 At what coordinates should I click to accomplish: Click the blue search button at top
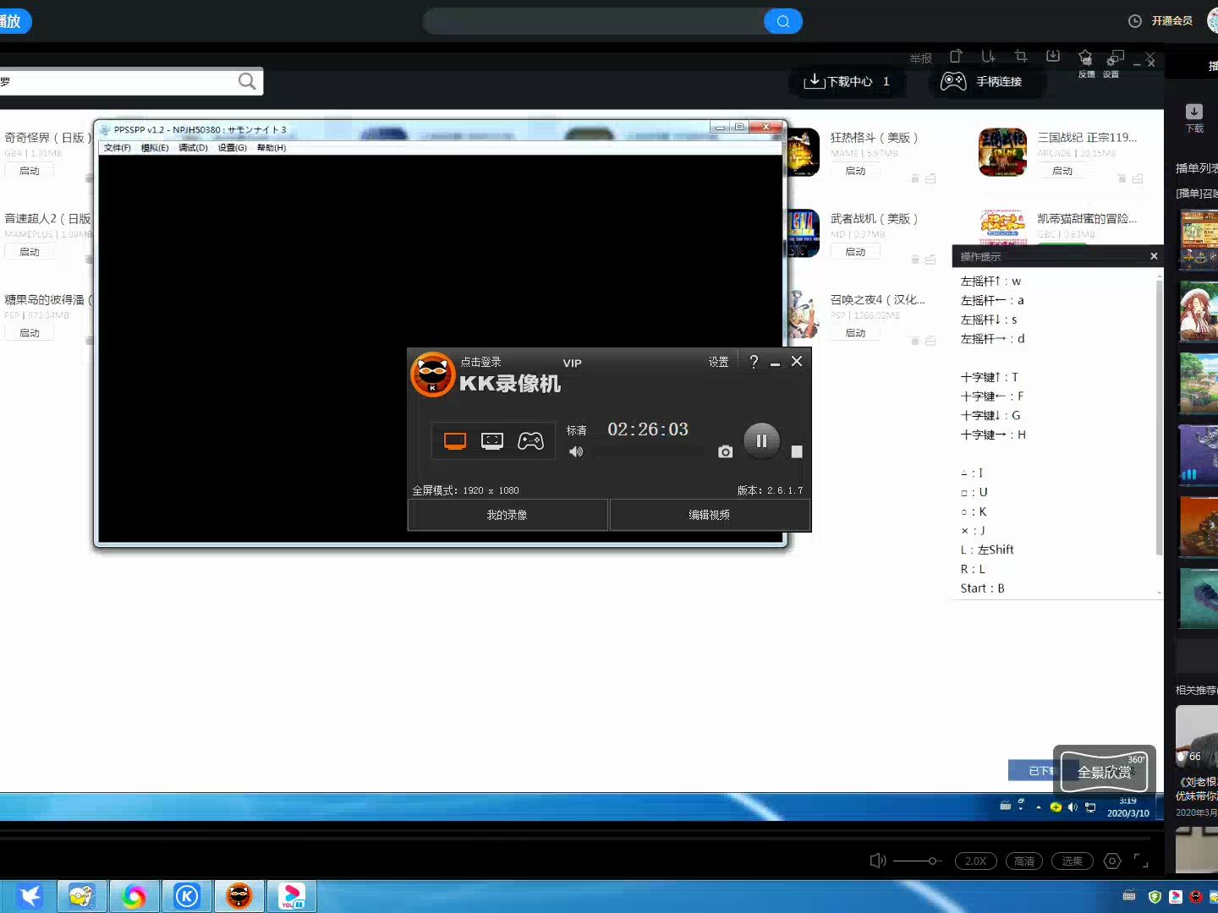pos(782,21)
